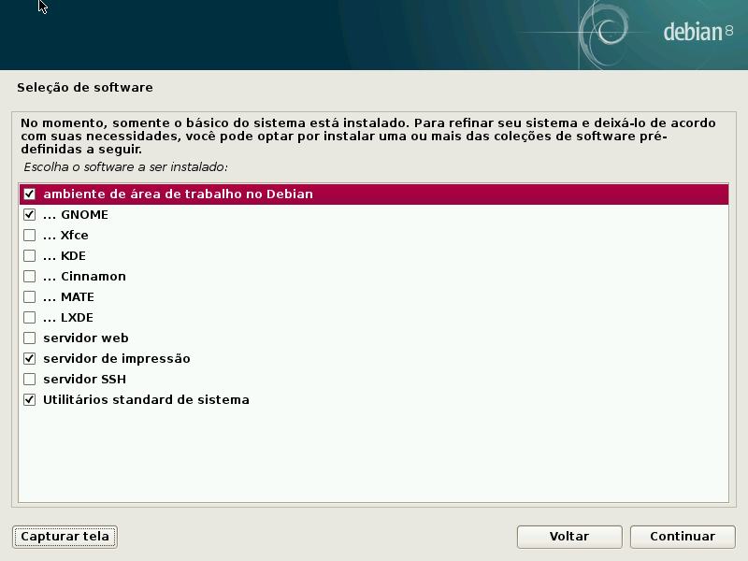The height and width of the screenshot is (561, 748).
Task: Enable the LXDE desktop checkbox
Action: [30, 318]
